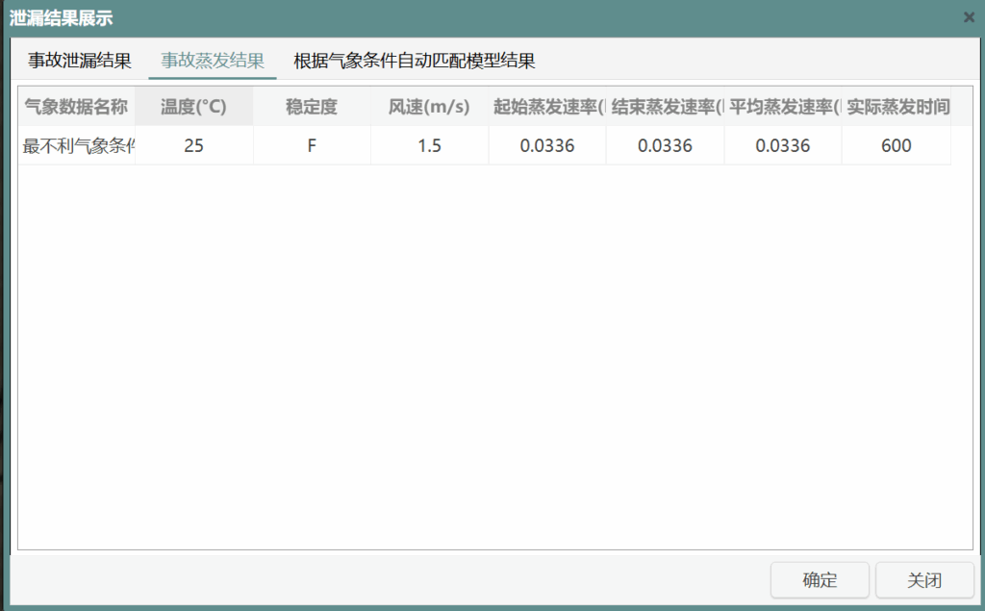Click the 起始蒸发速率 column header
The height and width of the screenshot is (611, 985).
click(547, 107)
